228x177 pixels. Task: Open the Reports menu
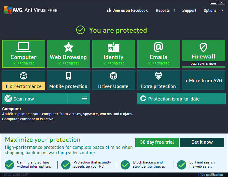click(163, 10)
